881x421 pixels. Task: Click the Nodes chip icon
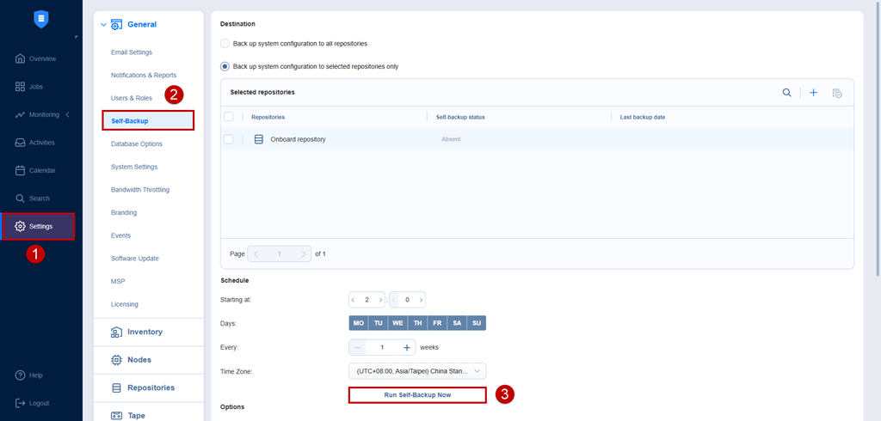click(x=116, y=360)
